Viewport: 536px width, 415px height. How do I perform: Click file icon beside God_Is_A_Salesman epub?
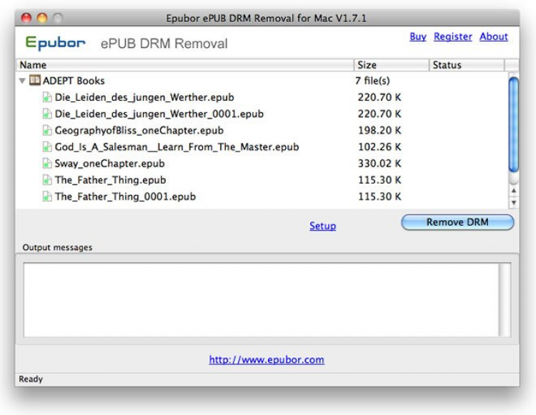48,147
